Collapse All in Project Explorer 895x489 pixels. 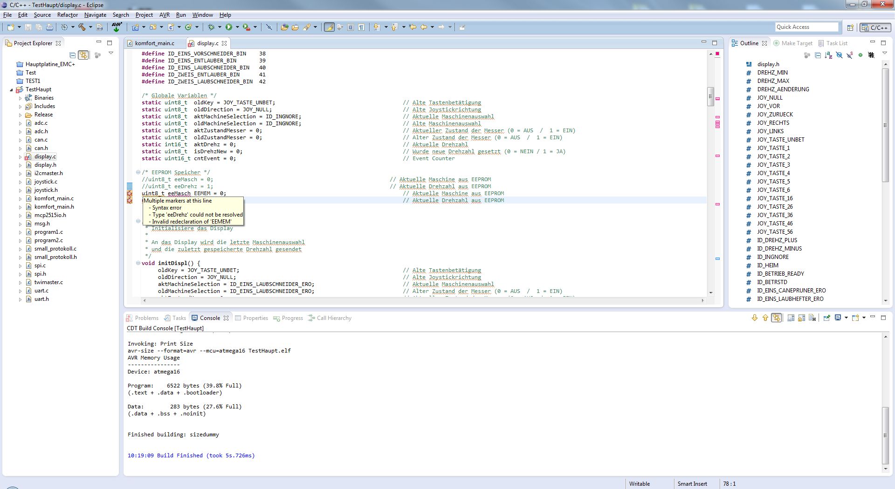coord(72,55)
